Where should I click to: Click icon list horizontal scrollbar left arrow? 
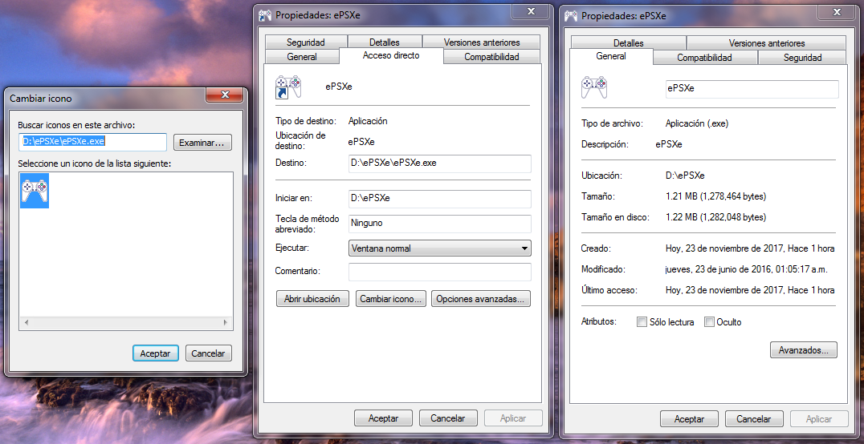coord(26,323)
